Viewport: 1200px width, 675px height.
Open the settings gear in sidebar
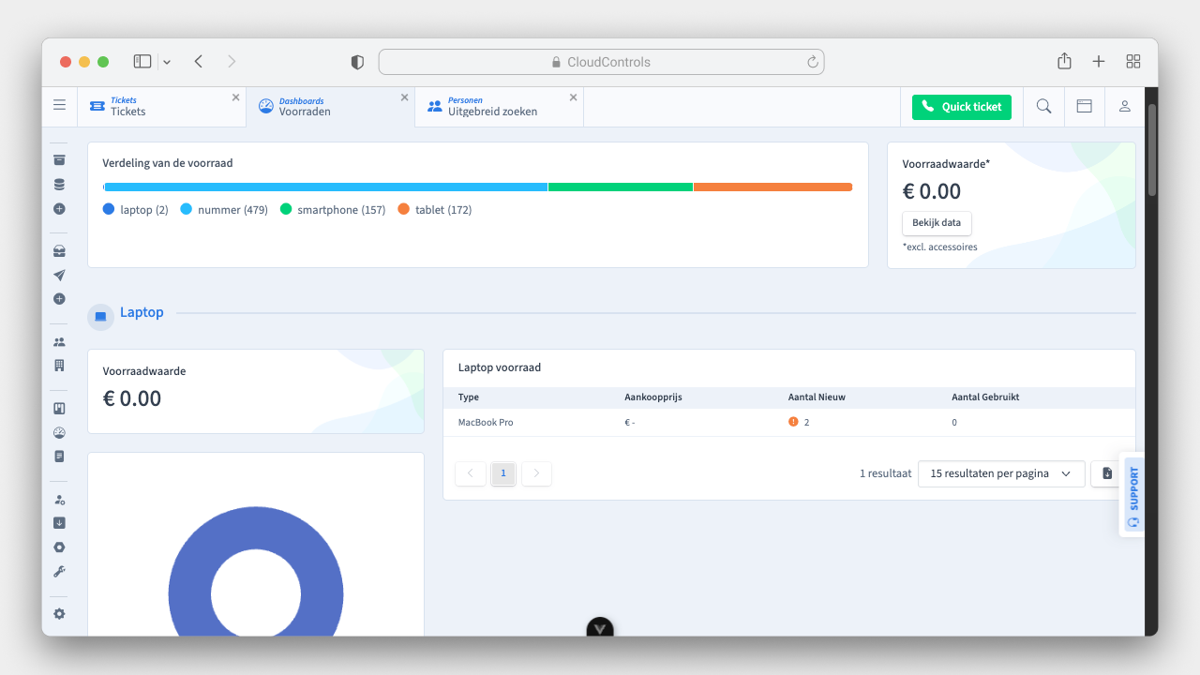click(x=59, y=614)
